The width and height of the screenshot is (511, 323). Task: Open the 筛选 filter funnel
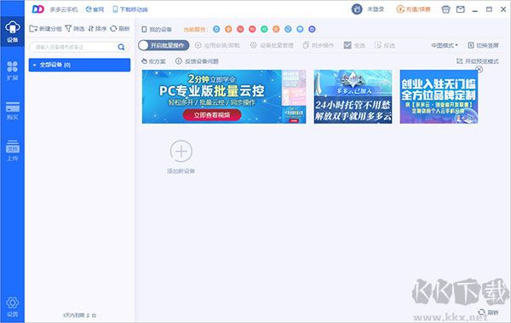(x=75, y=29)
